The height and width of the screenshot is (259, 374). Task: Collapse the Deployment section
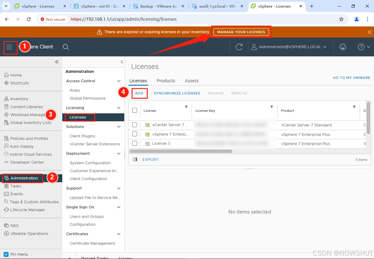pyautogui.click(x=119, y=153)
